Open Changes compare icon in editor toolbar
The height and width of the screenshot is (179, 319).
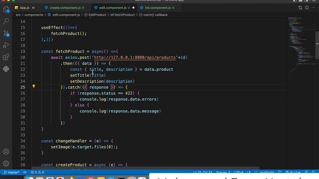(300, 8)
